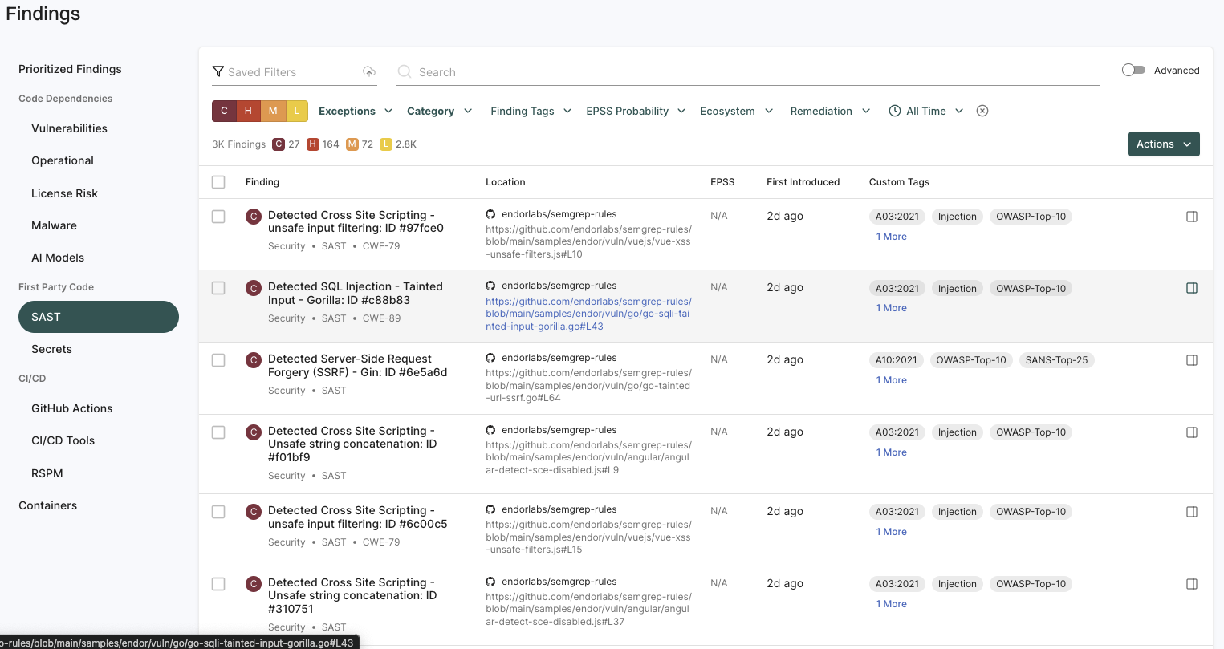Check the box for SSRF Gin finding #6e5a6d
Image resolution: width=1224 pixels, height=649 pixels.
[x=218, y=360]
